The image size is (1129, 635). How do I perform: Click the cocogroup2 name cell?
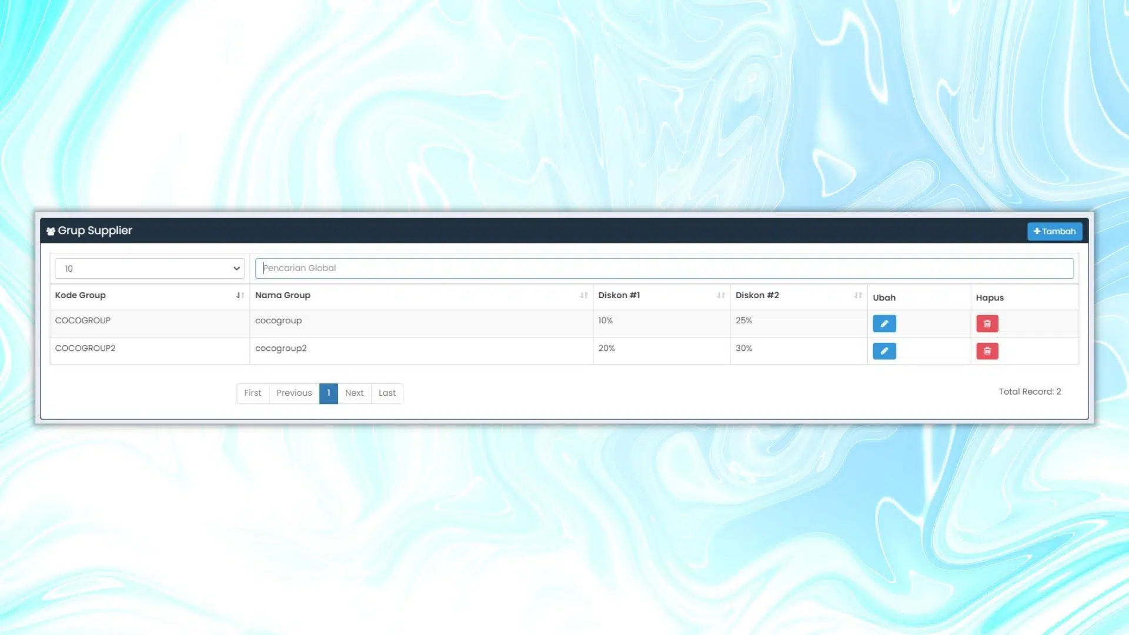(x=421, y=351)
